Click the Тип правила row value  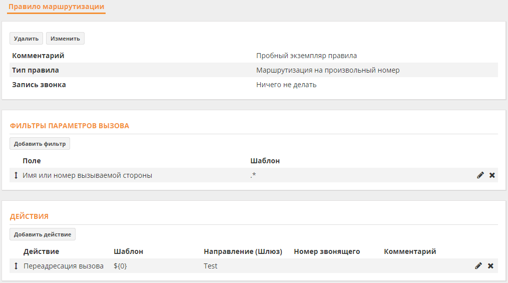(x=328, y=70)
